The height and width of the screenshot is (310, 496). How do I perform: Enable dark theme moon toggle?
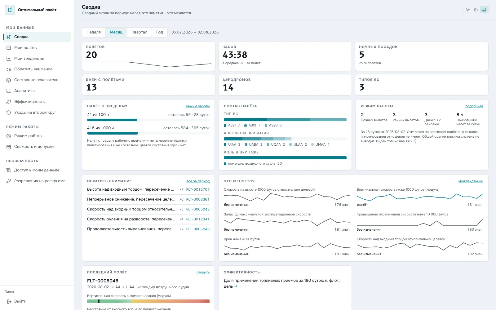coord(476,10)
